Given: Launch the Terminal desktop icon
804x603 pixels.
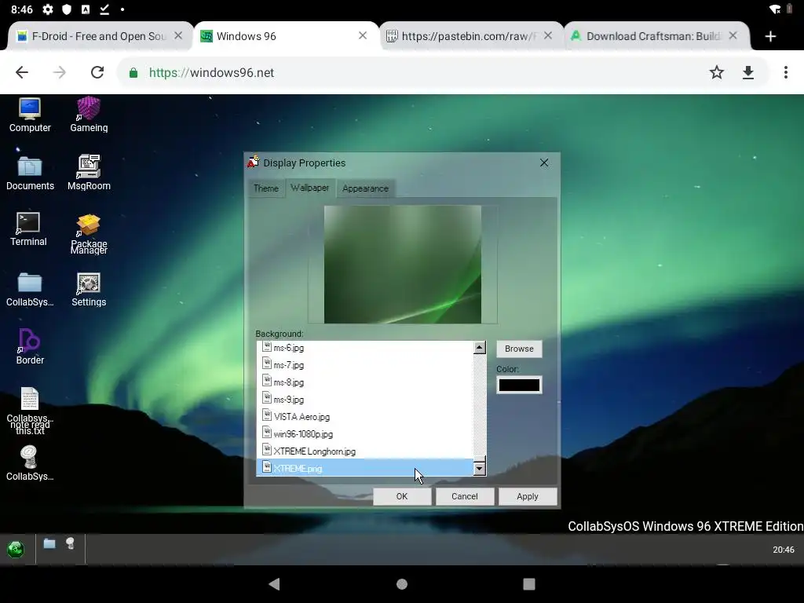Looking at the screenshot, I should [28, 228].
